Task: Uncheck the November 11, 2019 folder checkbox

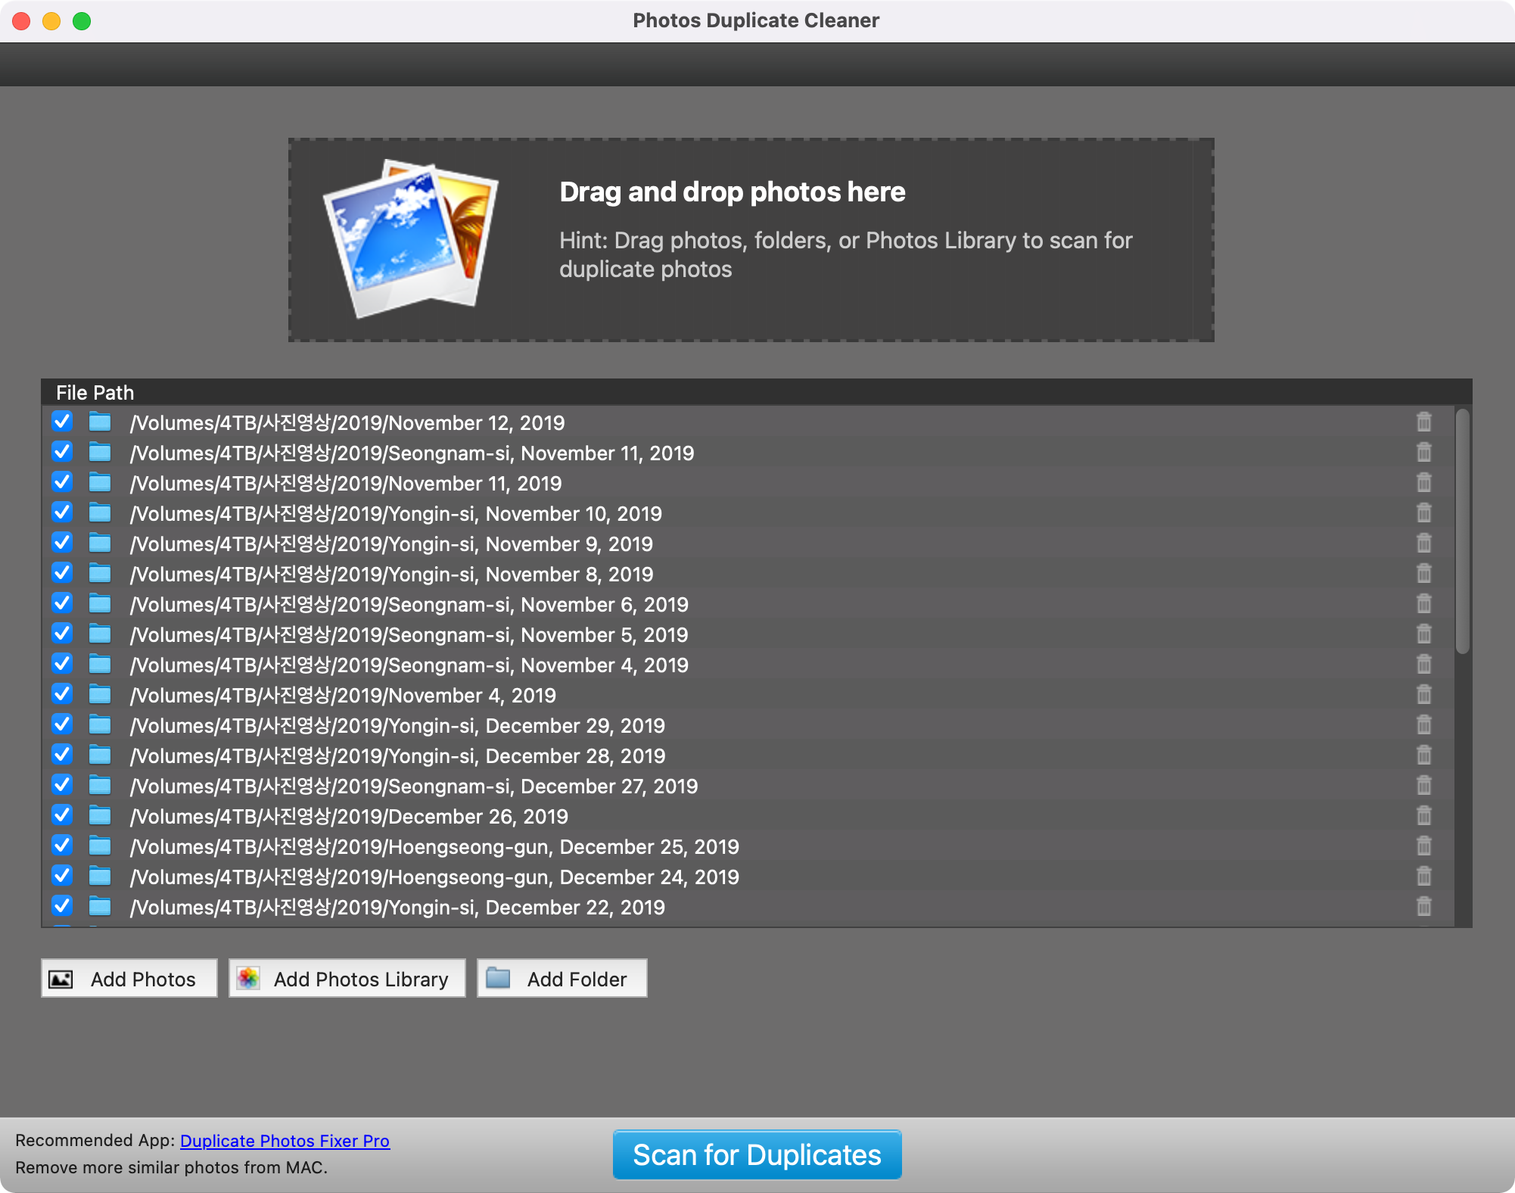Action: tap(62, 482)
